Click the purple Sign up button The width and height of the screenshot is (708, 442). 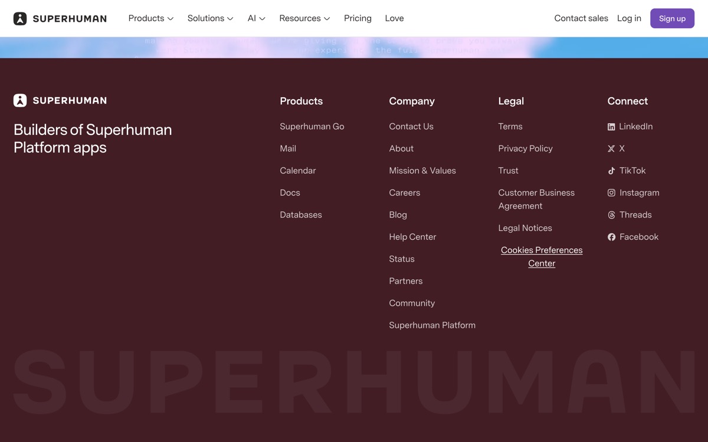pyautogui.click(x=673, y=18)
